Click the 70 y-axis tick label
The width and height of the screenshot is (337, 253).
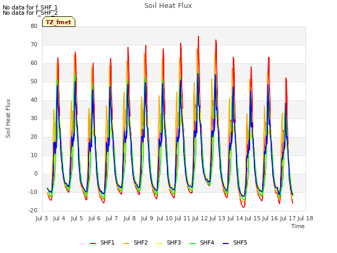point(34,44)
